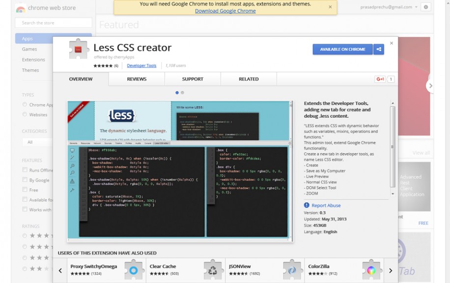Click the JSONView extension icon
The height and width of the screenshot is (283, 450).
coord(292,269)
